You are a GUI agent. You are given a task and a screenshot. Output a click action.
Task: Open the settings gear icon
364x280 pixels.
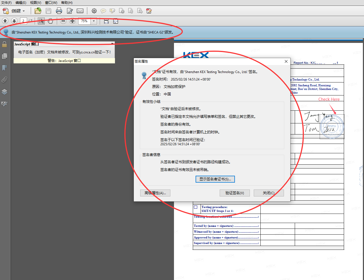[94, 11]
